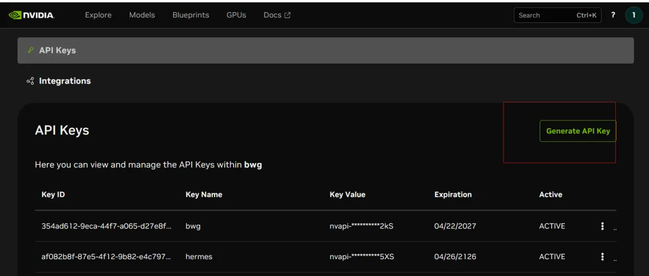
Task: Click the Search input field
Action: click(x=558, y=16)
